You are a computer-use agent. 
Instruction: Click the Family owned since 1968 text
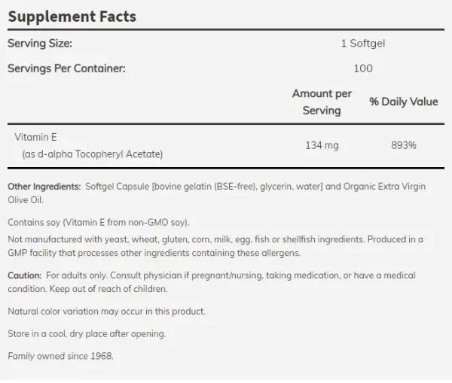point(60,356)
